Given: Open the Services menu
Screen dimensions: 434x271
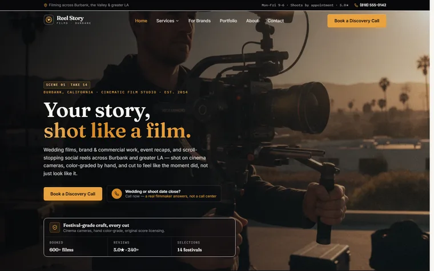Looking at the screenshot, I should (167, 21).
